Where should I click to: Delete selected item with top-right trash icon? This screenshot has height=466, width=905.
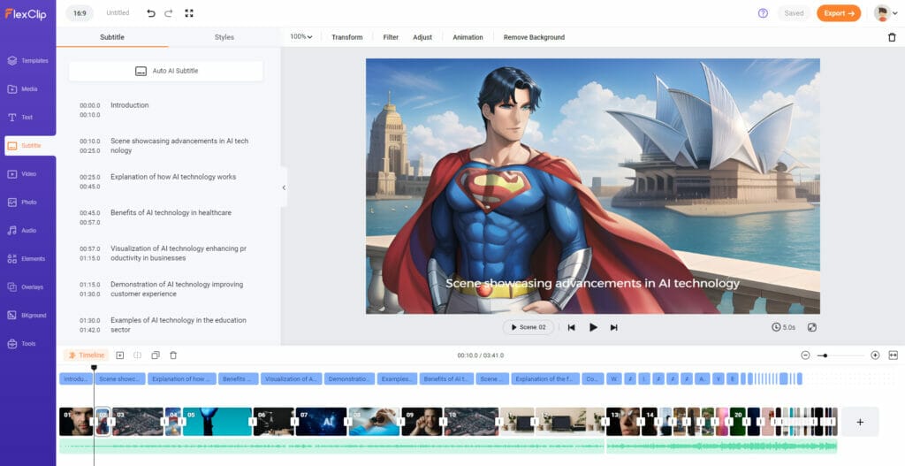pyautogui.click(x=892, y=37)
